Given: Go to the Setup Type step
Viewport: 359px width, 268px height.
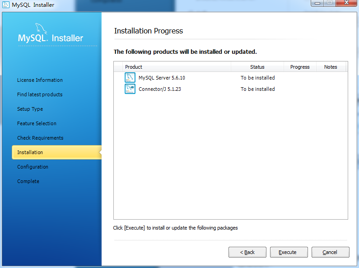Looking at the screenshot, I should click(30, 109).
